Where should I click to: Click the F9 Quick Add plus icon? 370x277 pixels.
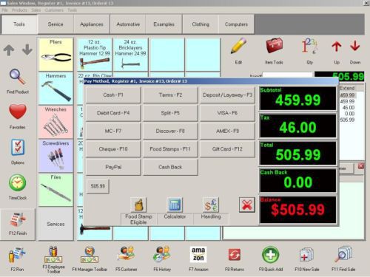click(271, 255)
